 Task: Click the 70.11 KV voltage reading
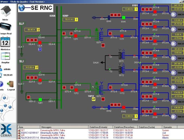(x=69, y=20)
